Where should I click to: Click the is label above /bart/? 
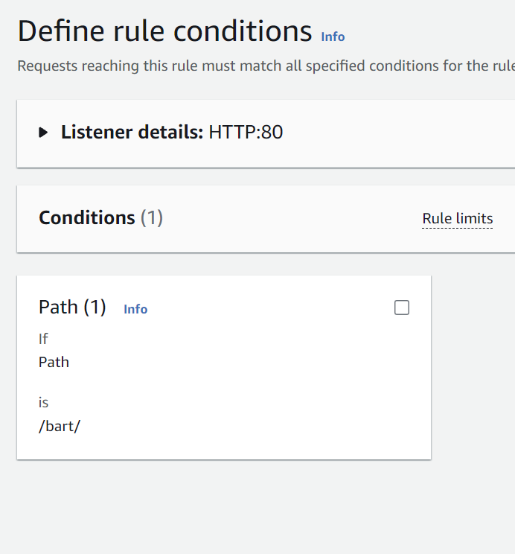(x=43, y=402)
